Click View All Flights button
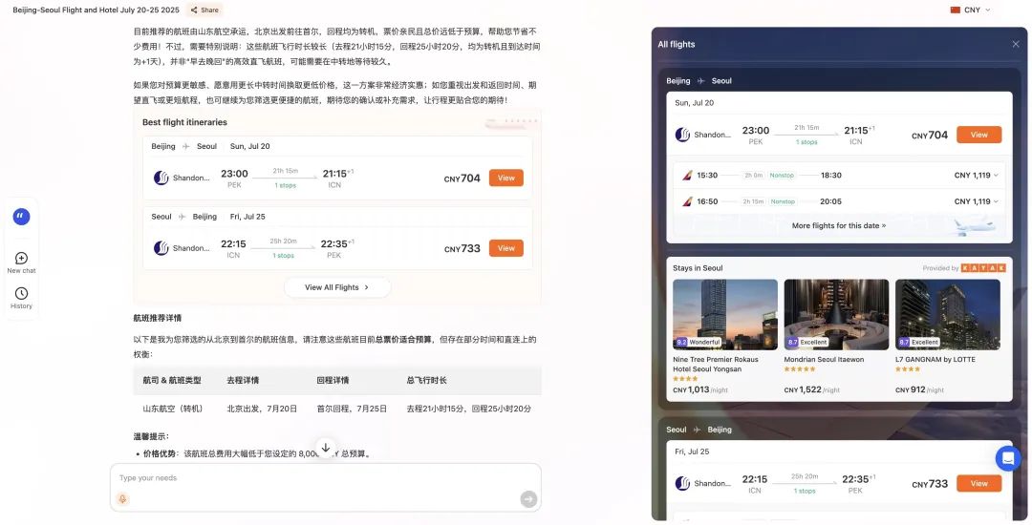This screenshot has height=525, width=1032. [x=337, y=287]
